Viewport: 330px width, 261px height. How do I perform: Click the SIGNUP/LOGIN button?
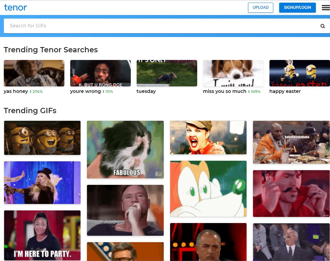coord(297,8)
